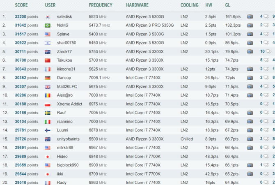275x185 pixels.
Task: Click the camera icon beside Zarok77's 79.8pts
Action: click(250, 51)
